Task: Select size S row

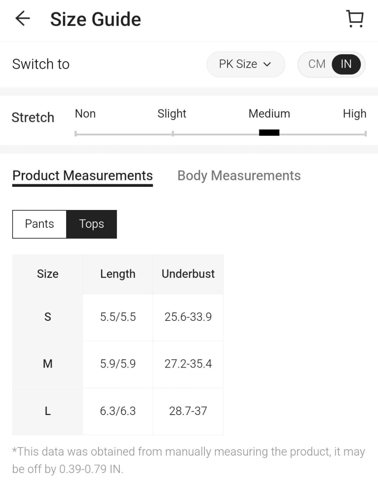Action: (x=47, y=317)
